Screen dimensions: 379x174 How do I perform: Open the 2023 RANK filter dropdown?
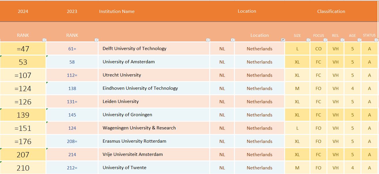(96, 40)
